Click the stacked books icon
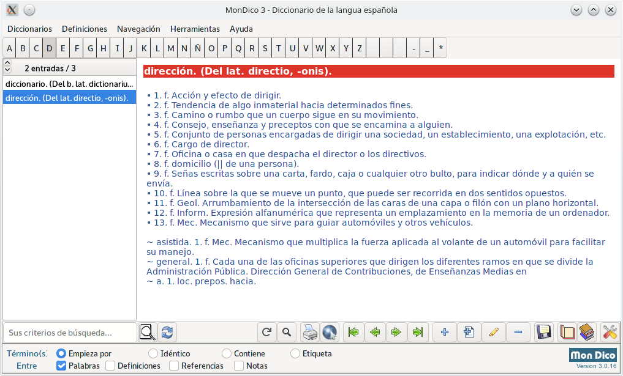Image resolution: width=623 pixels, height=376 pixels. coord(587,333)
